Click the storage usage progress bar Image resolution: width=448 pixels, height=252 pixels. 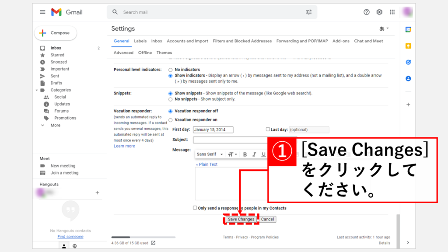click(x=143, y=237)
